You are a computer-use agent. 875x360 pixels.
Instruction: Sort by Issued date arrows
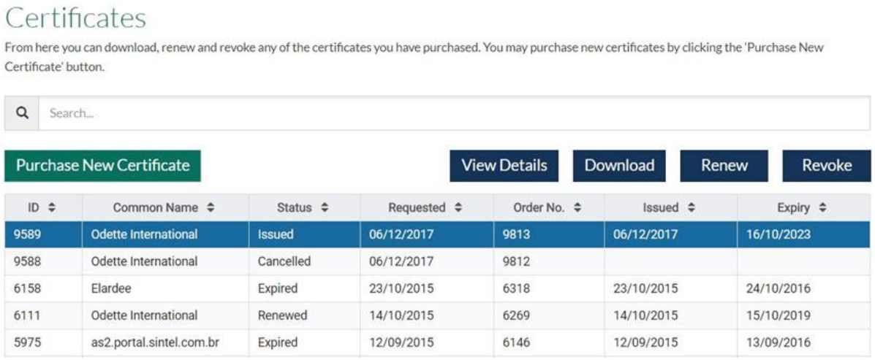[x=692, y=208]
